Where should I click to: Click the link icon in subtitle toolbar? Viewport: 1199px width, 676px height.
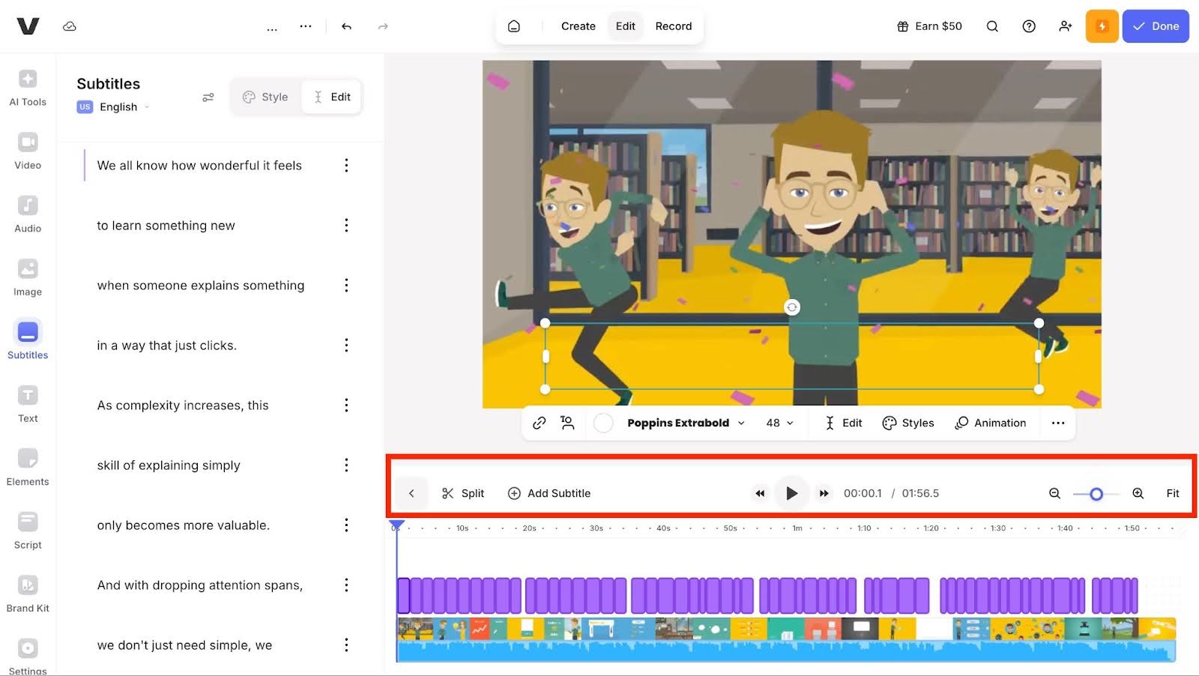coord(539,423)
